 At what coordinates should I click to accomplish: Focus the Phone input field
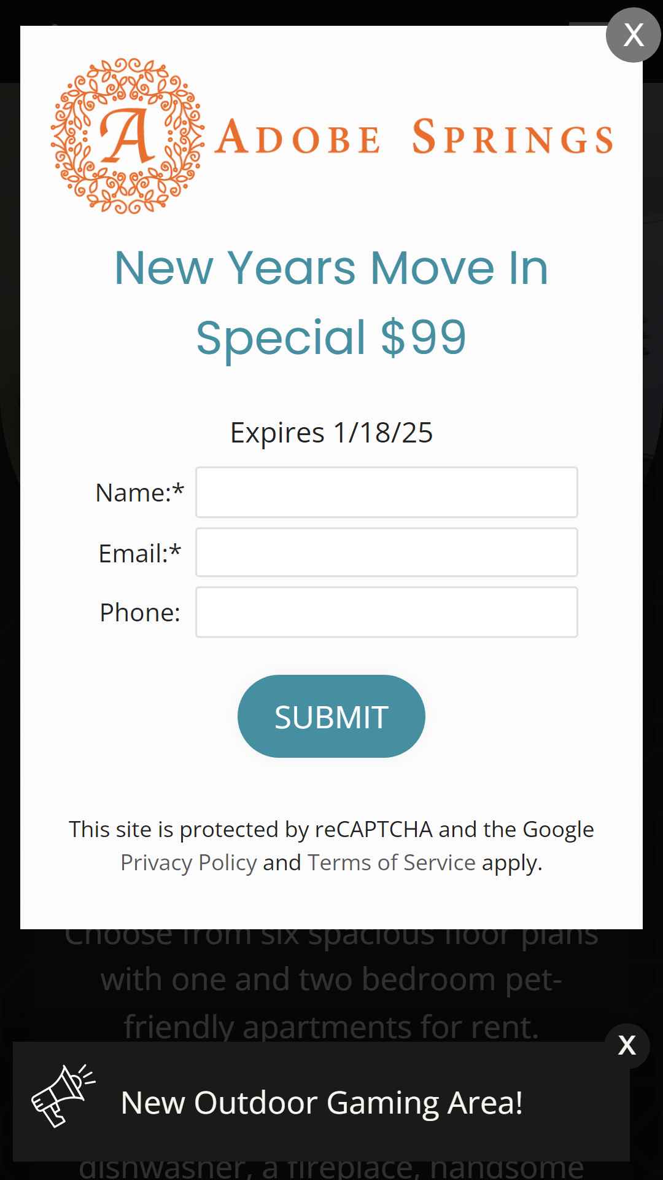tap(387, 612)
